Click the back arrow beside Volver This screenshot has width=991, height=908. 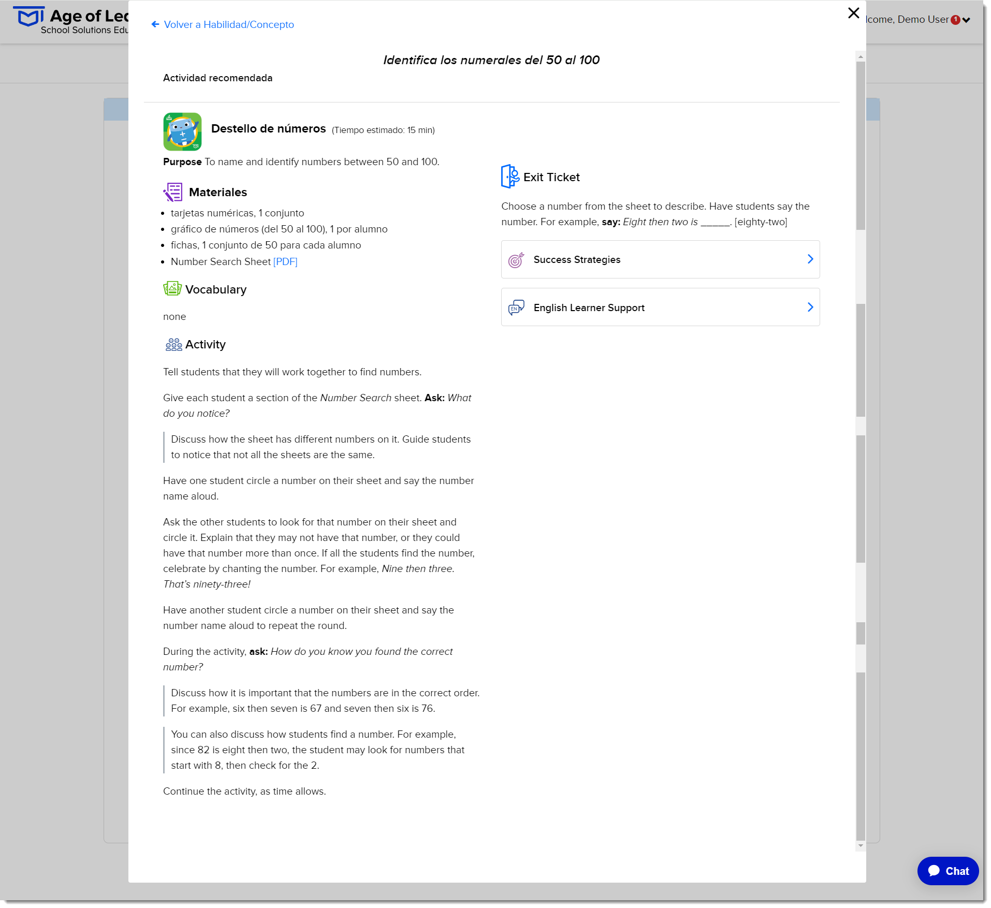(155, 24)
